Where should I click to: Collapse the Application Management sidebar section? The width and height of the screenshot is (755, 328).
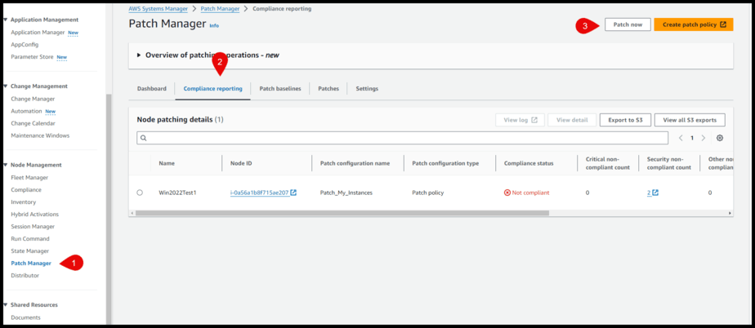tap(5, 20)
